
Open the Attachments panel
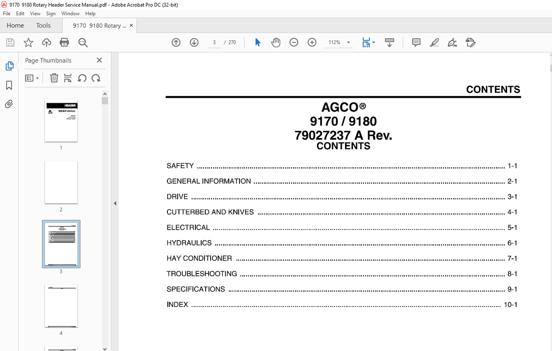click(9, 104)
